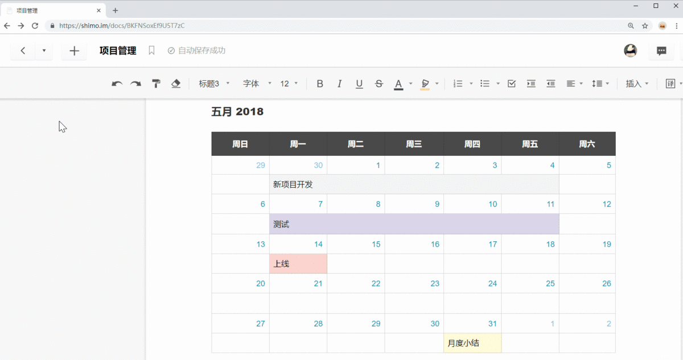Select the format painter tool
Screen dimensions: 683x360
coord(156,84)
